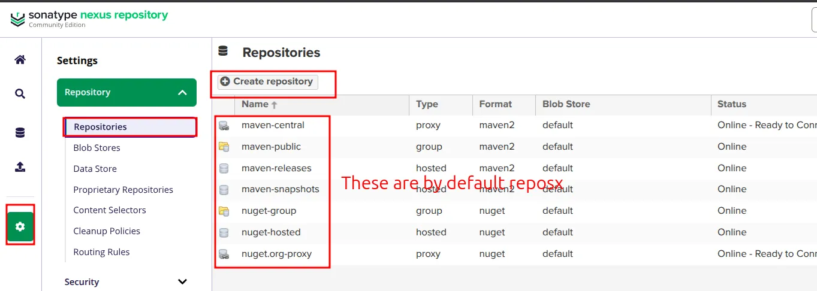Viewport: 817px width, 291px height.
Task: Click the proxy icon beside maven-central
Action: click(224, 126)
